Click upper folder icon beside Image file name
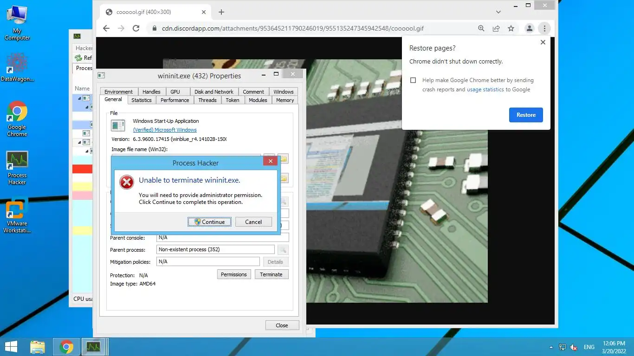634x356 pixels. pos(283,159)
